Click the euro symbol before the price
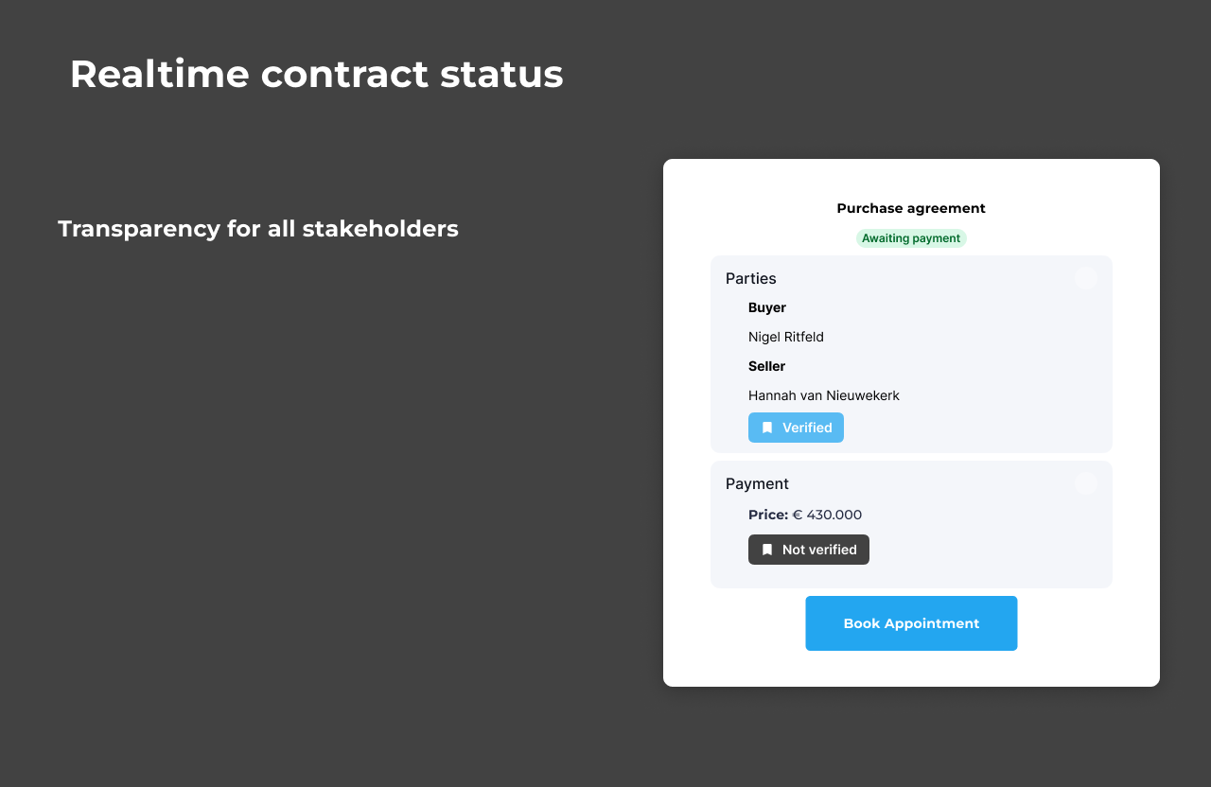 (798, 515)
